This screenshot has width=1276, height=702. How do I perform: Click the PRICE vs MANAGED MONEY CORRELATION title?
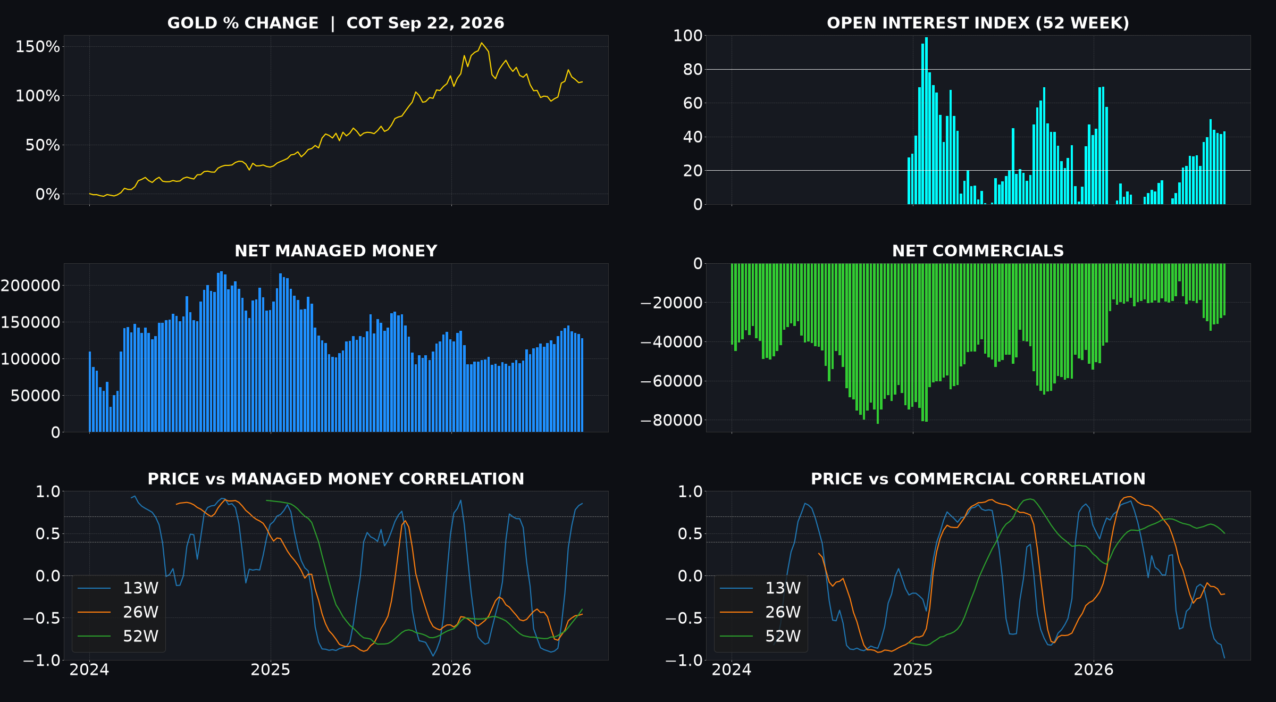point(335,479)
